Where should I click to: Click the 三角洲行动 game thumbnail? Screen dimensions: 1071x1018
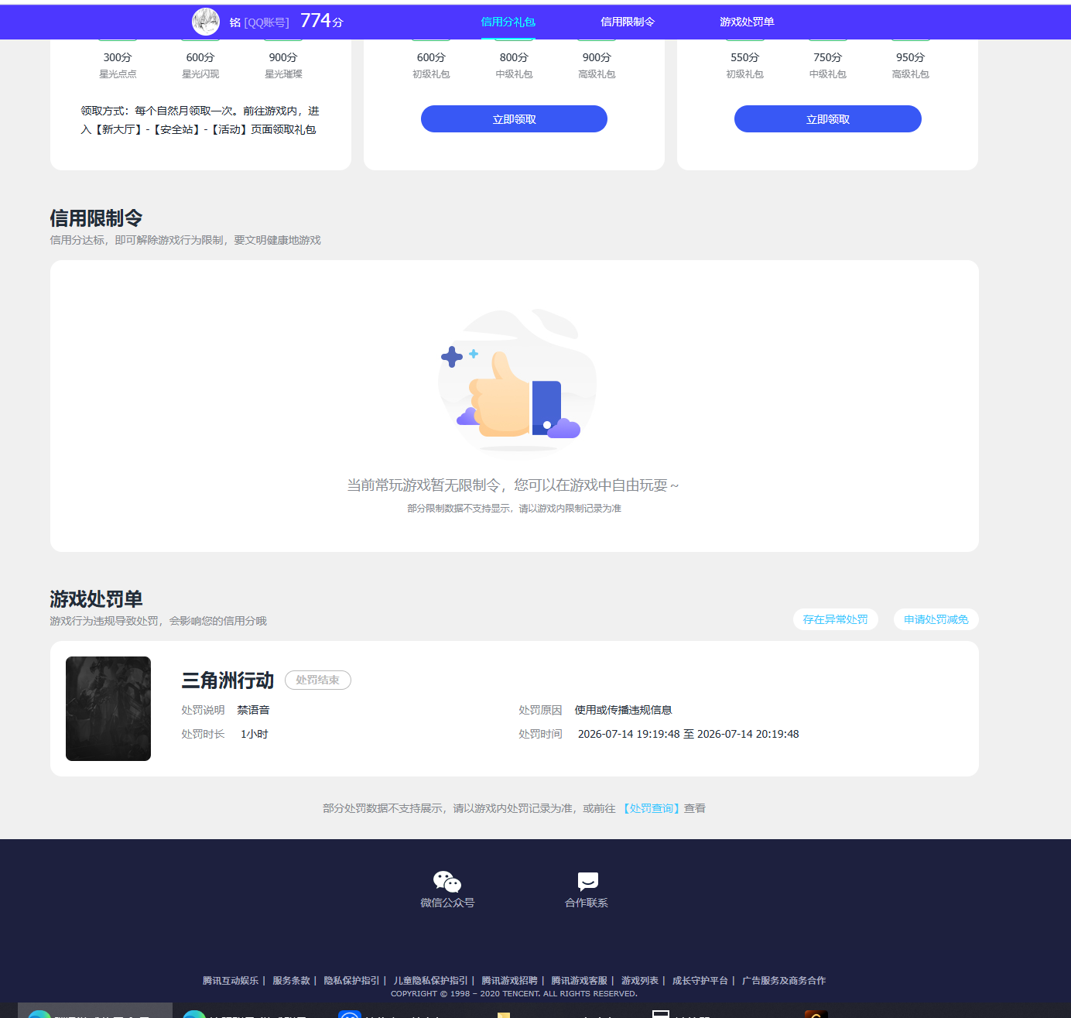coord(108,708)
